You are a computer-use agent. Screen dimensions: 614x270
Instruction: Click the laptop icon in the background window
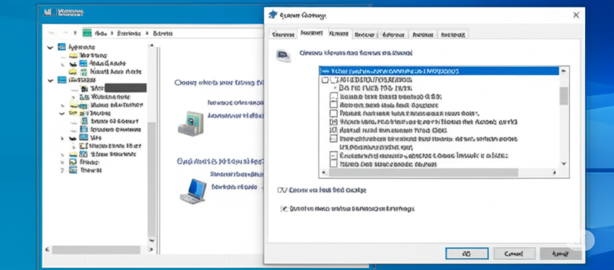click(x=194, y=191)
